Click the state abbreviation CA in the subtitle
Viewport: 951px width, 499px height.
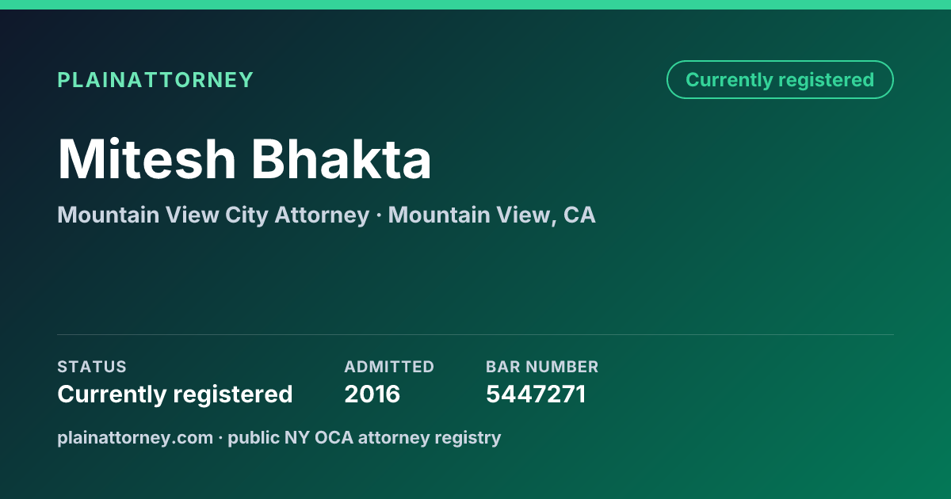(579, 215)
